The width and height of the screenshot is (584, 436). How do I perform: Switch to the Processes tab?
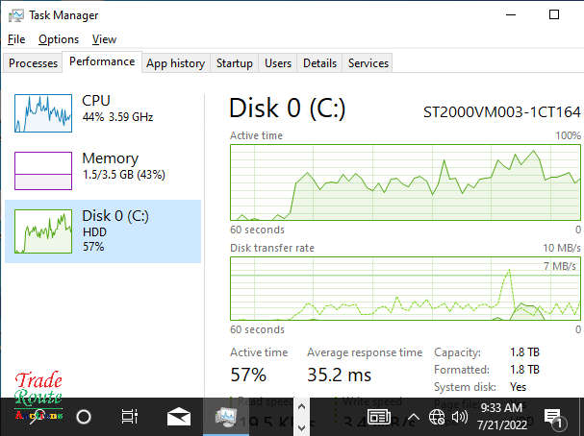click(x=34, y=63)
